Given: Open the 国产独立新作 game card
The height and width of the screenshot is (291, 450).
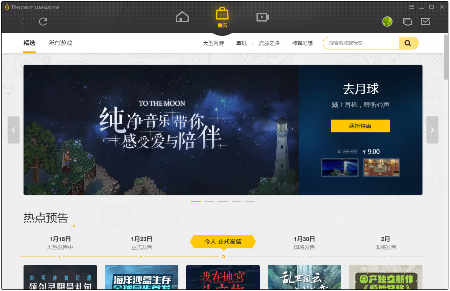Looking at the screenshot, I should (x=386, y=277).
